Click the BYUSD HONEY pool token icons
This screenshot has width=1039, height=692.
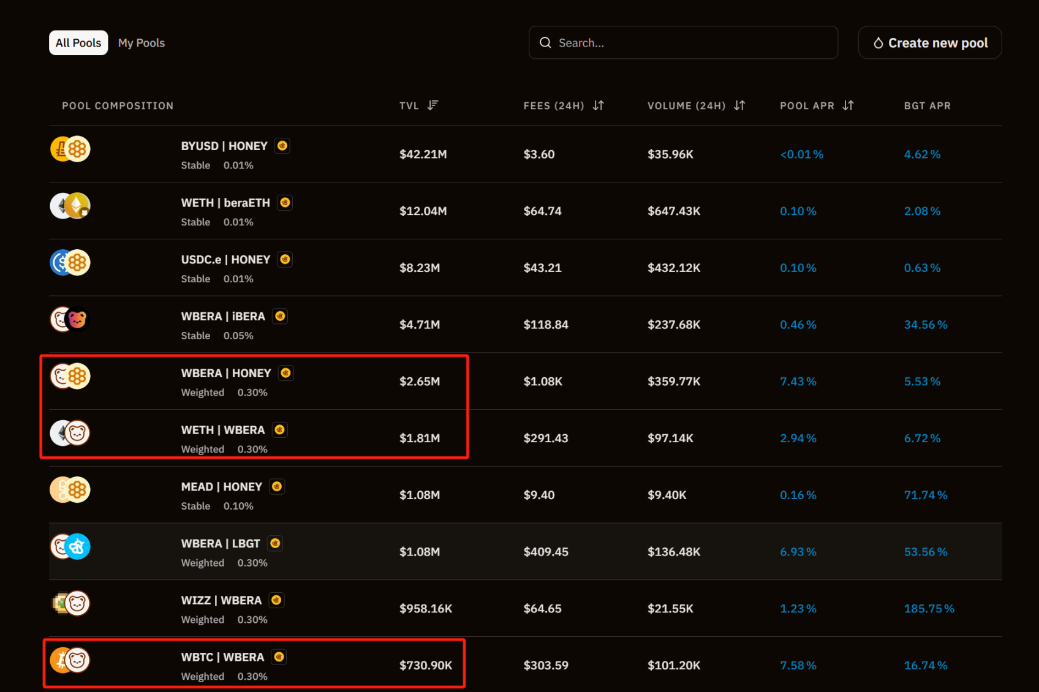(x=70, y=149)
